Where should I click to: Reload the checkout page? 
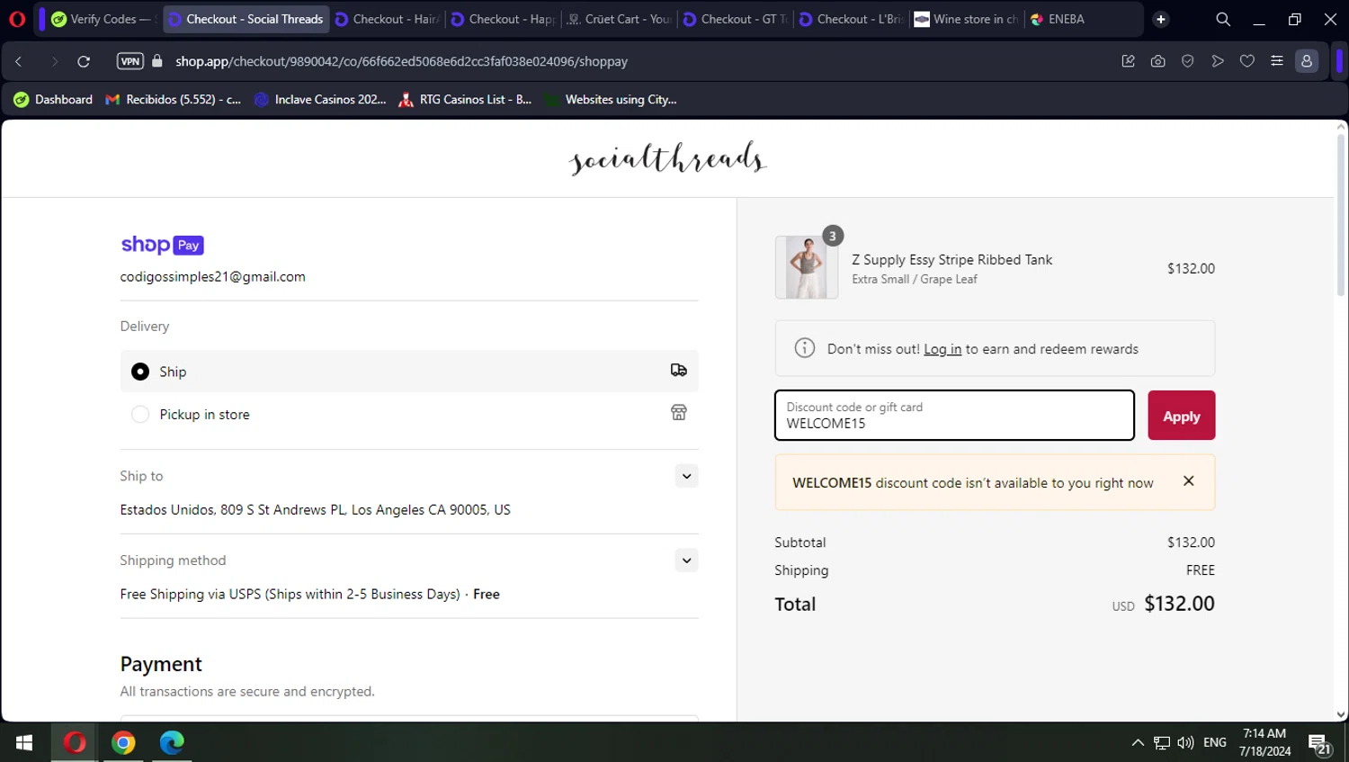click(x=84, y=61)
